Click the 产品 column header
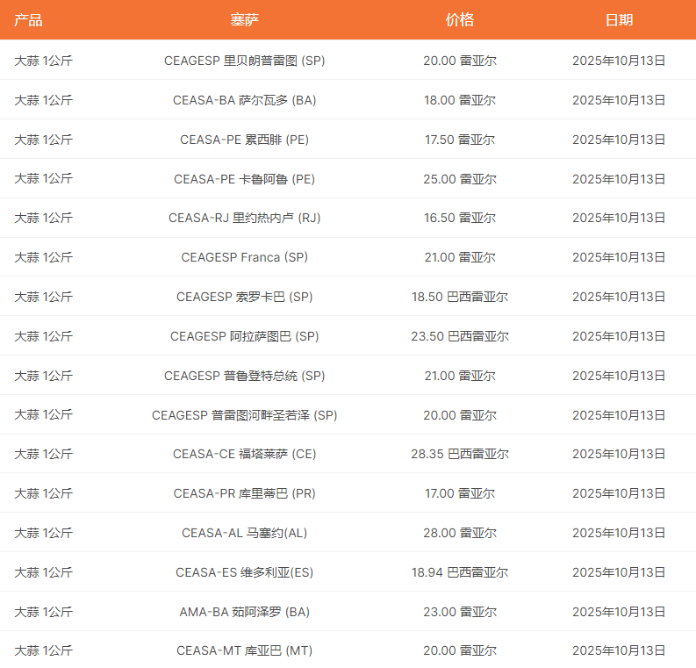 (x=28, y=20)
